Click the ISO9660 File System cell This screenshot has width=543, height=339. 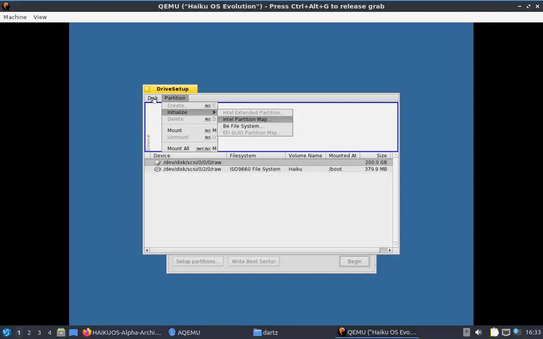tap(255, 169)
